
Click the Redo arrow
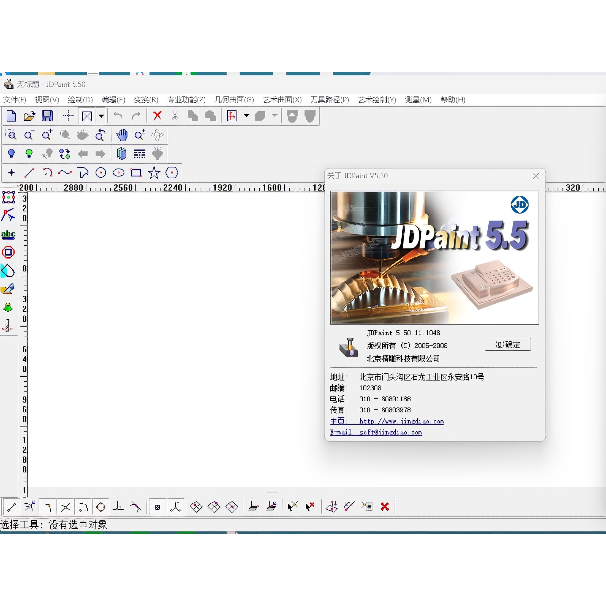[x=136, y=116]
